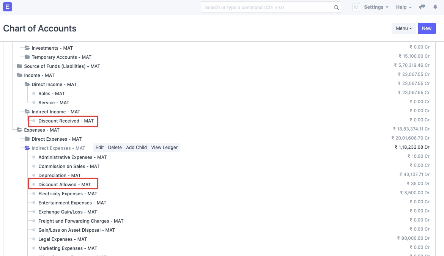Open View Ledger for Indirect Expenses

(x=164, y=148)
